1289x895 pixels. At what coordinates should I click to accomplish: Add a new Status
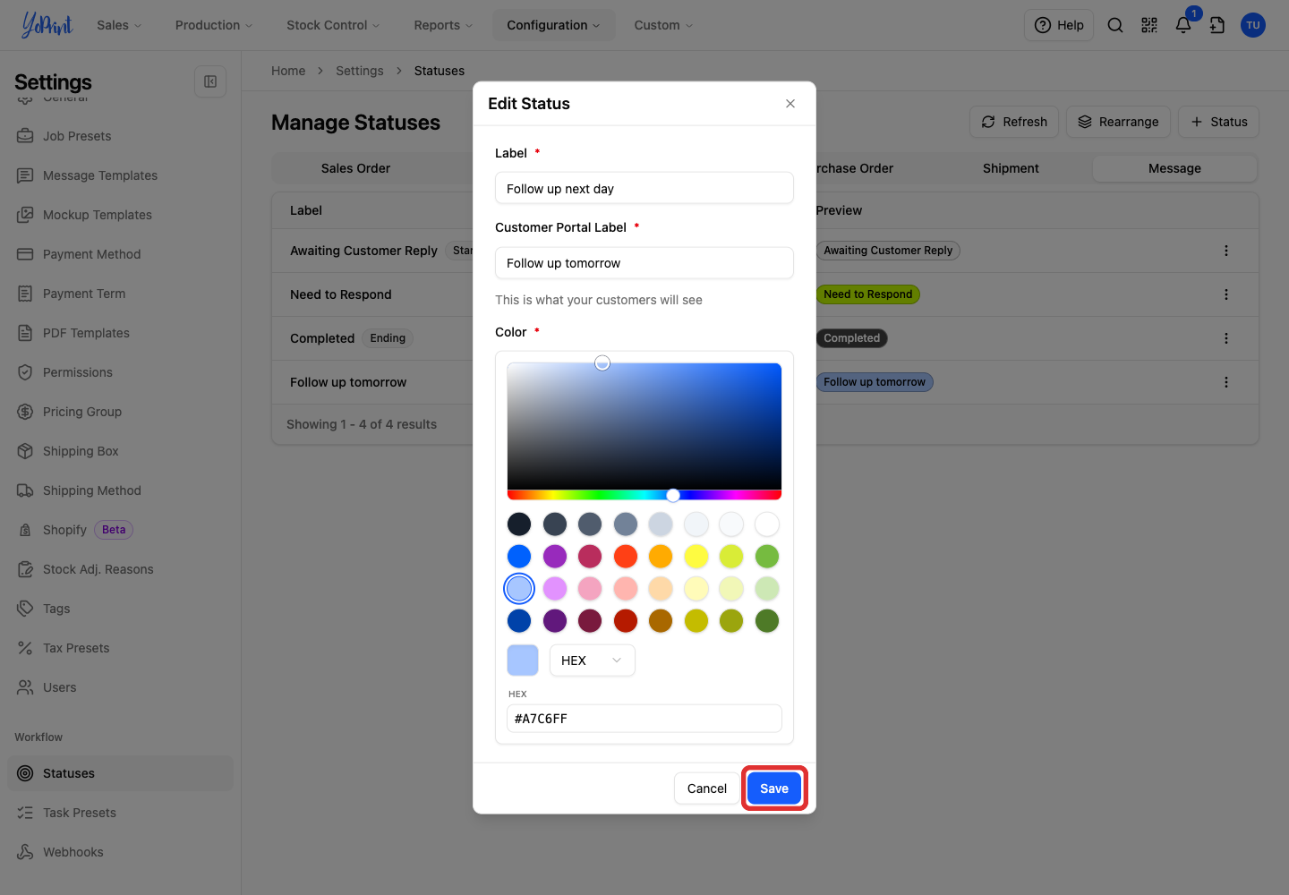tap(1218, 122)
